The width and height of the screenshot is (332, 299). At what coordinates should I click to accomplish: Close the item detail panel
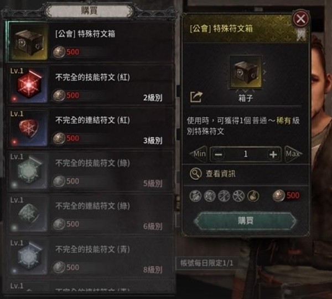[x=300, y=19]
